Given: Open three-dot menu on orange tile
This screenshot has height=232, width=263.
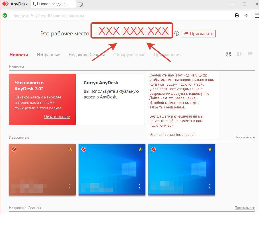Looking at the screenshot, I should pos(70,187).
